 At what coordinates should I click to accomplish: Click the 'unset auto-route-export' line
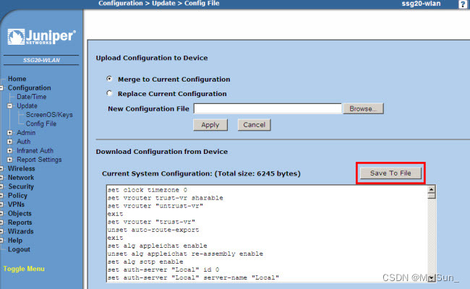(153, 230)
